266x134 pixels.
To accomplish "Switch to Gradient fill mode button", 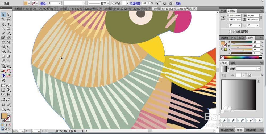I will pyautogui.click(x=6, y=125).
